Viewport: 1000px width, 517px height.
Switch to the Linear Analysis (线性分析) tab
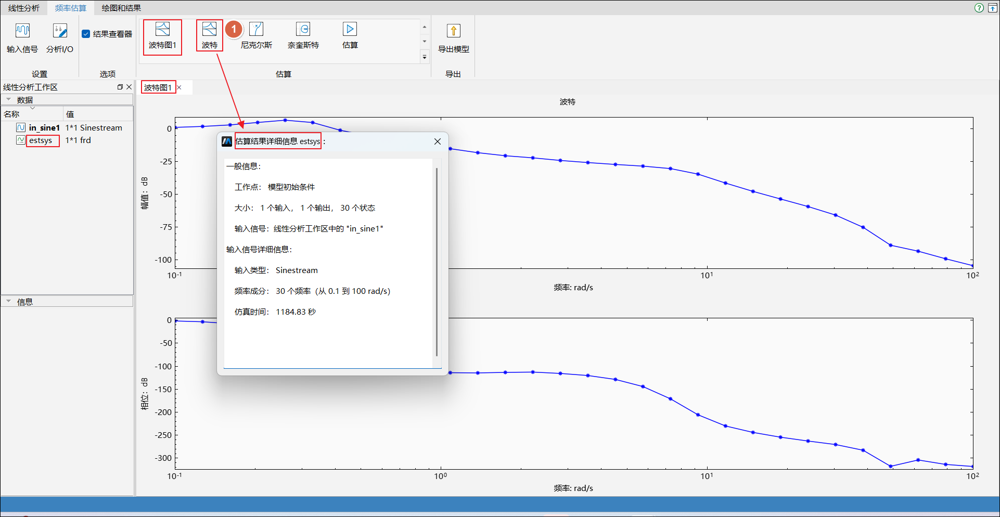24,8
